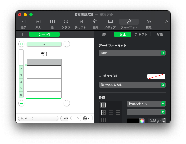Switch to the 表 inspector tab
186x144 pixels.
pyautogui.click(x=104, y=34)
